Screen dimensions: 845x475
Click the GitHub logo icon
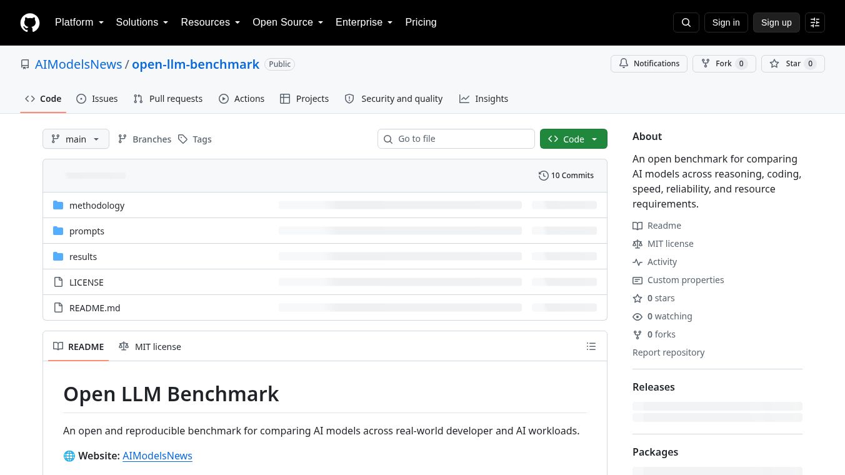pos(30,22)
